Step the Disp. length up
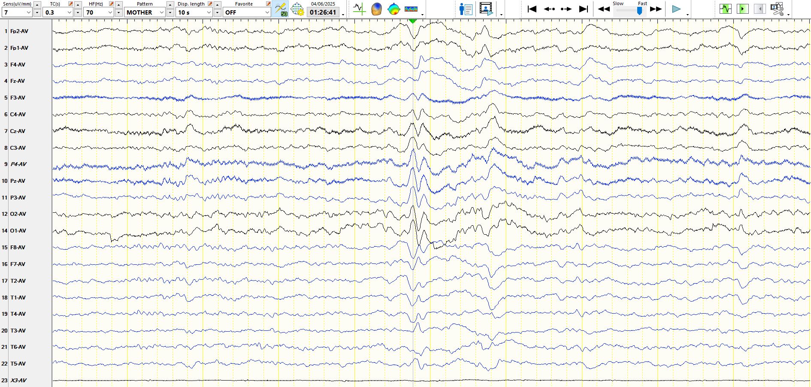811x387 pixels. coord(218,5)
